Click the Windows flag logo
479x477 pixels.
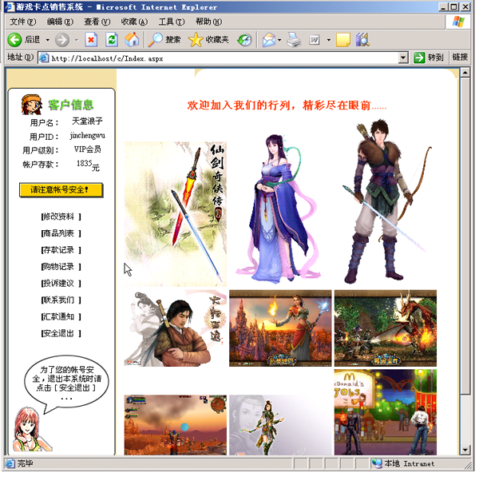[458, 22]
